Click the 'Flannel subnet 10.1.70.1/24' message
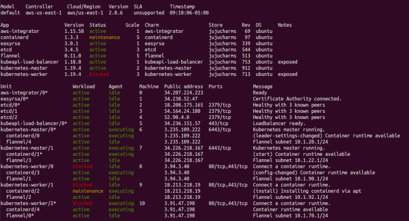The image size is (409, 221). pyautogui.click(x=290, y=216)
